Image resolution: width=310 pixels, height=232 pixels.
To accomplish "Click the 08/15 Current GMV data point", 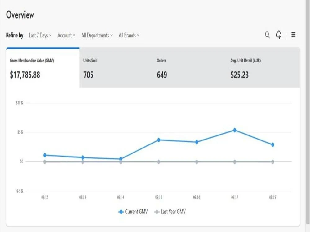I will [x=158, y=140].
